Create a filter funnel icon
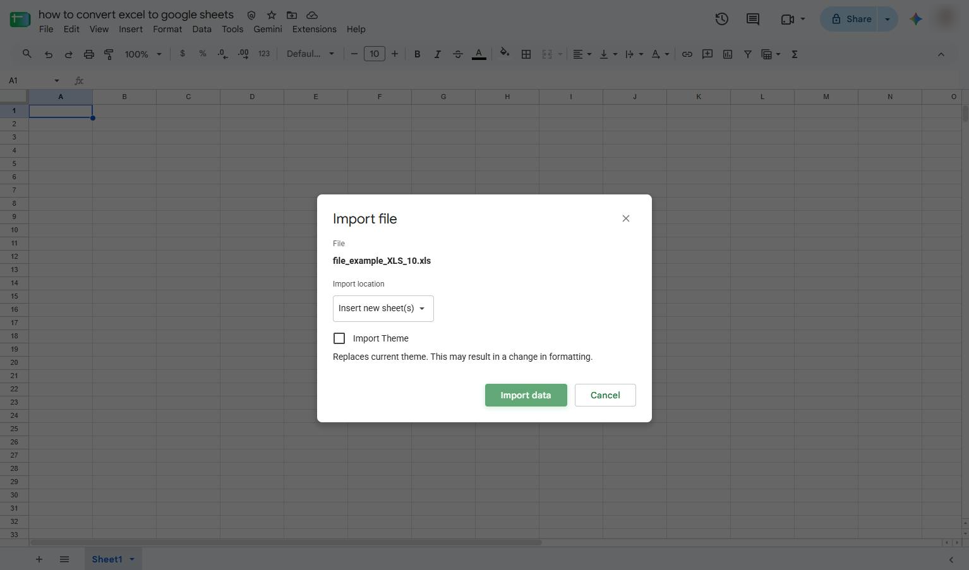969x570 pixels. [x=748, y=54]
